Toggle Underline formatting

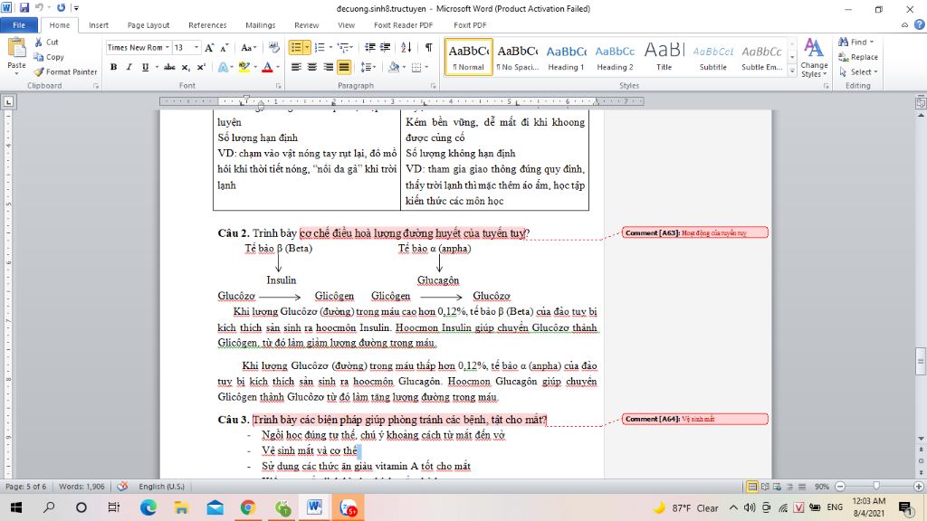coord(145,67)
